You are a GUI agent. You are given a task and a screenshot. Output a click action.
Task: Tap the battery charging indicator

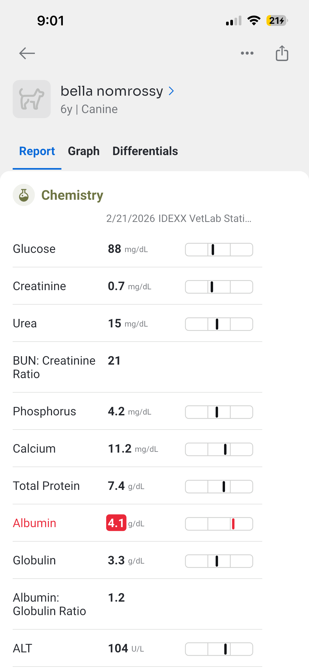277,21
